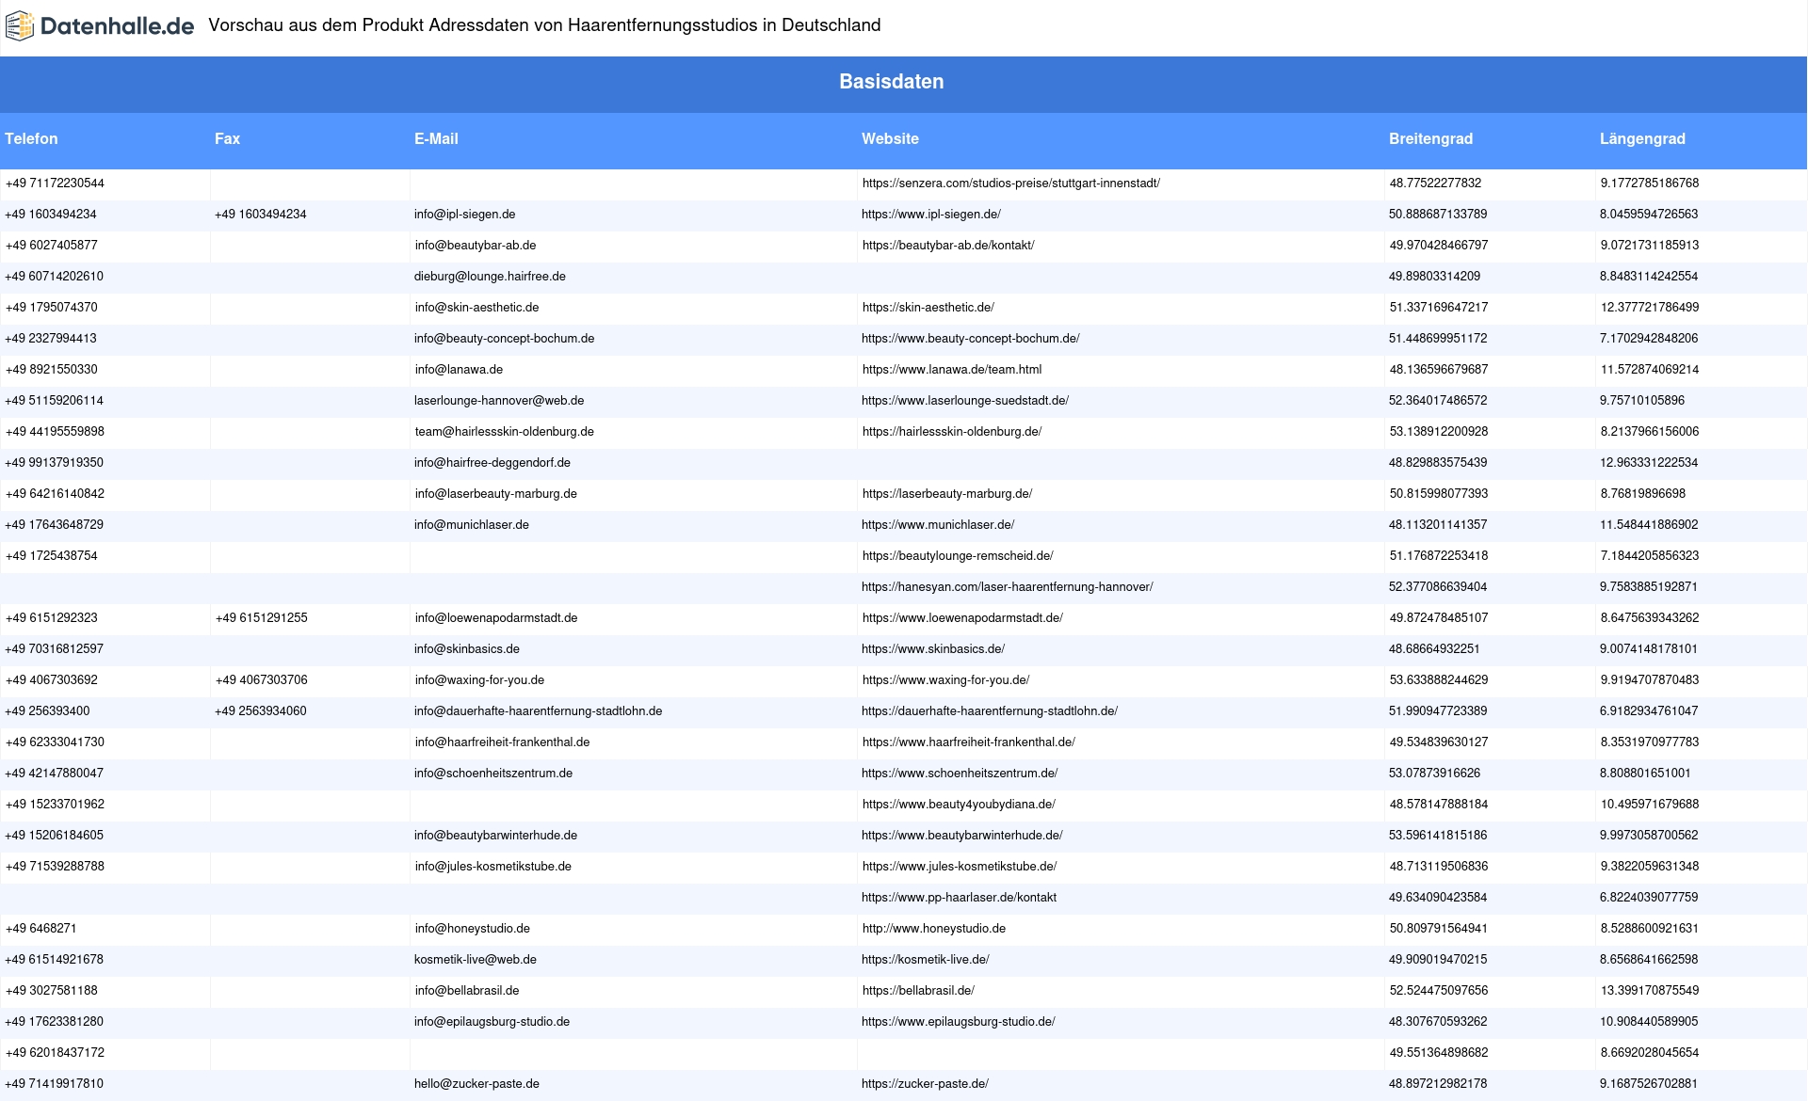Screen dimensions: 1808x1101
Task: Open https://www.jules-kosmetikstube.de/ website link
Action: point(959,867)
